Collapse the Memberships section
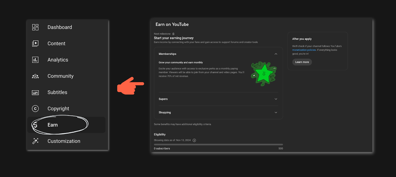Image resolution: width=396 pixels, height=177 pixels. 276,54
